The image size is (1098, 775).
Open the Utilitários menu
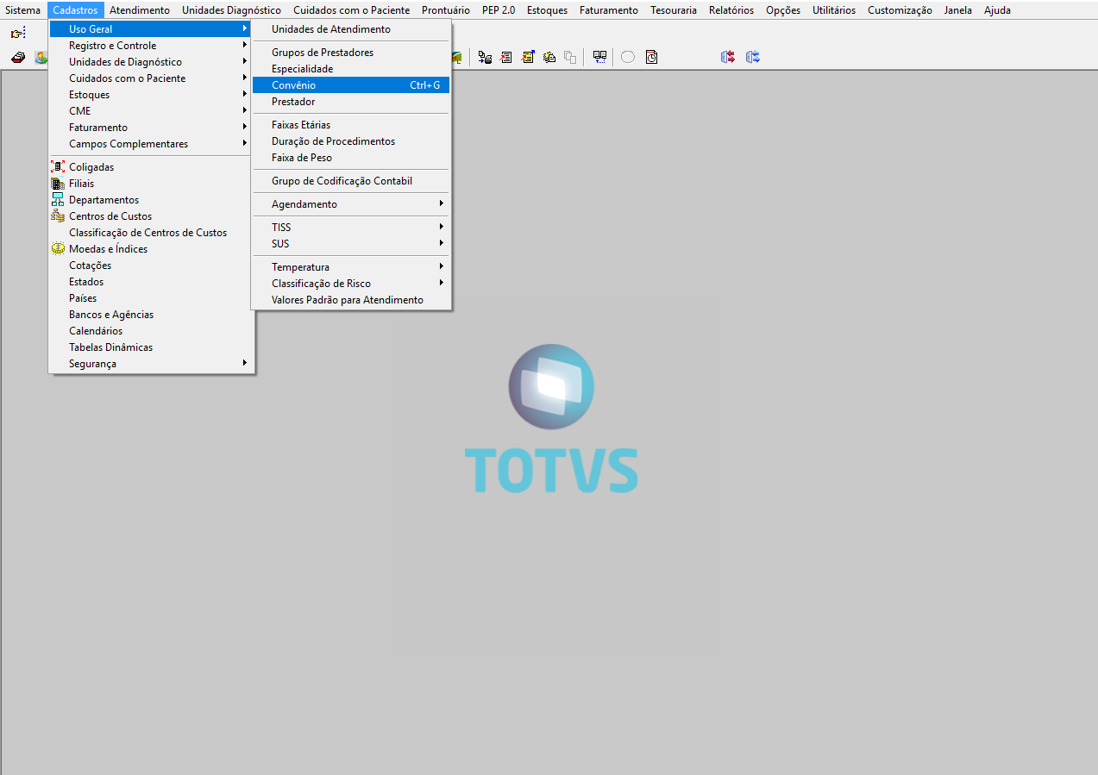click(834, 10)
